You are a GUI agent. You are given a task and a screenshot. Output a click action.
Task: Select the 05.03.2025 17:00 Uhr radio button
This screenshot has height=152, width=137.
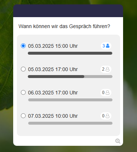point(23,69)
